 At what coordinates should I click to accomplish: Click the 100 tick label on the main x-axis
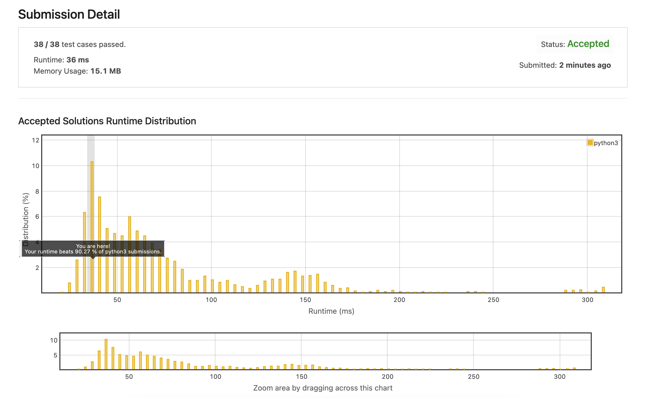point(211,300)
